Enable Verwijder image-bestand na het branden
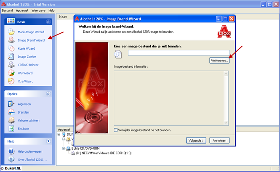This screenshot has width=280, height=172. 115,130
